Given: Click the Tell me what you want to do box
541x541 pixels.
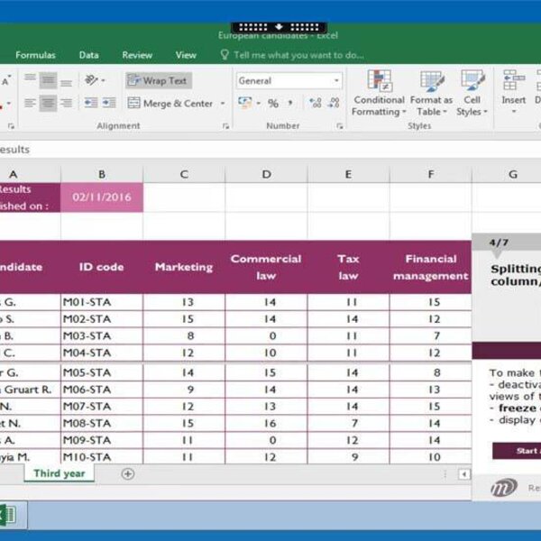Looking at the screenshot, I should coord(298,55).
